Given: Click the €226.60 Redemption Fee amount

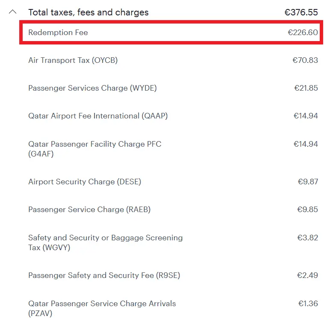Looking at the screenshot, I should point(303,32).
